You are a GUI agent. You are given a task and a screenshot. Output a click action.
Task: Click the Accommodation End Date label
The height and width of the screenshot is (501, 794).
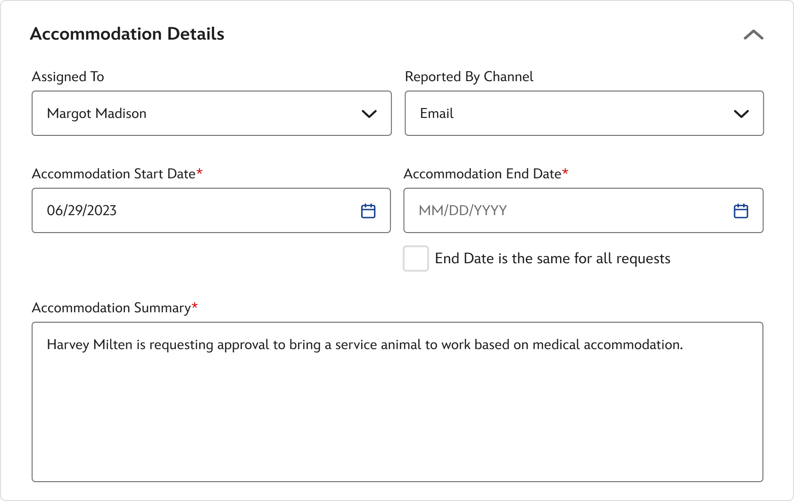coord(482,174)
